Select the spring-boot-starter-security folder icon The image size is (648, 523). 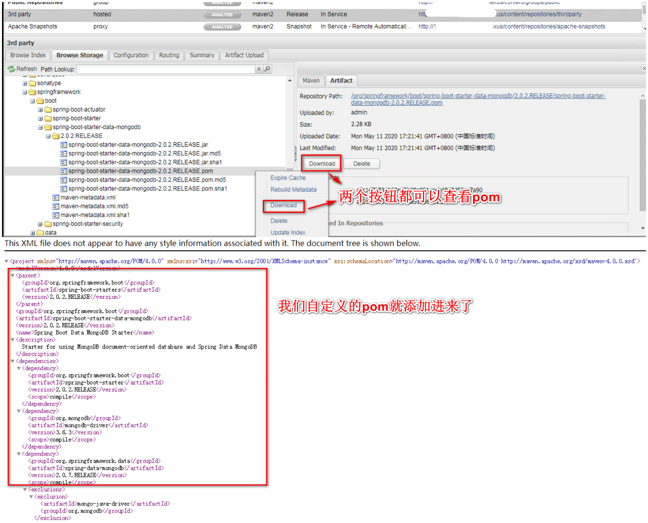pyautogui.click(x=47, y=224)
